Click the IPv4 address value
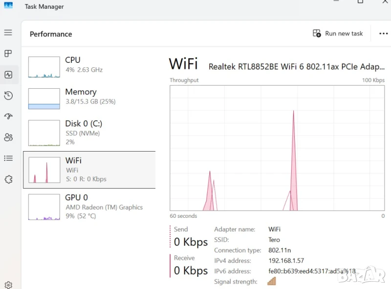 point(286,261)
